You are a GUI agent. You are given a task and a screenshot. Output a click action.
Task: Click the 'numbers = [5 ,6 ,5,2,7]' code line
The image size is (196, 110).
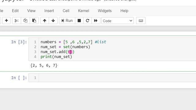point(66,42)
